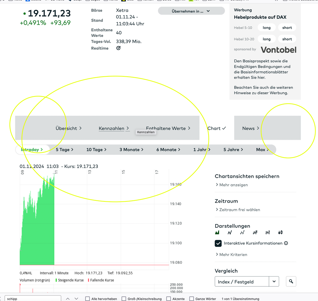
Task: Select the area chart display icon
Action: click(x=217, y=233)
